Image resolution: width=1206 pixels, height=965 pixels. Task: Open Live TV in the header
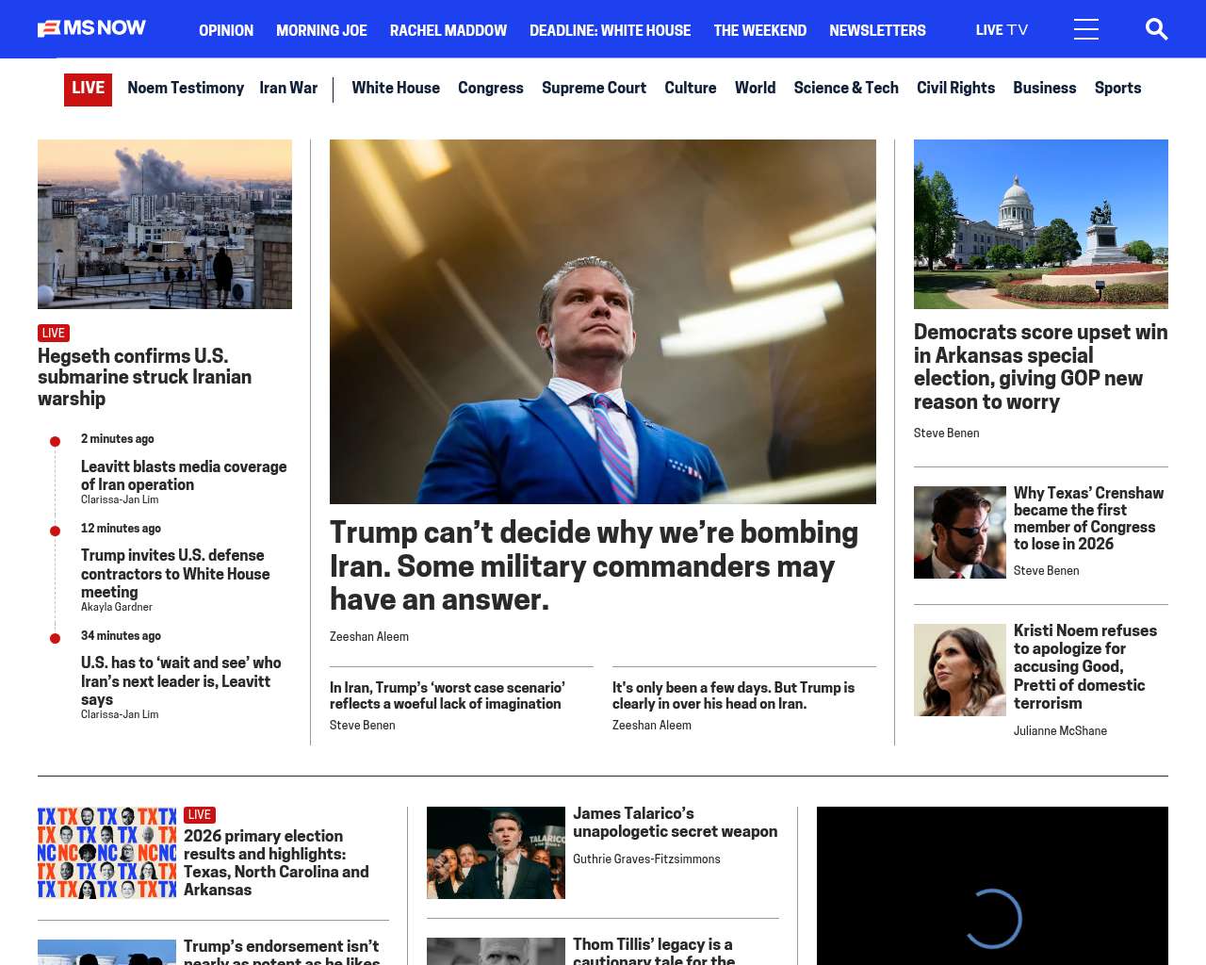tap(1002, 30)
